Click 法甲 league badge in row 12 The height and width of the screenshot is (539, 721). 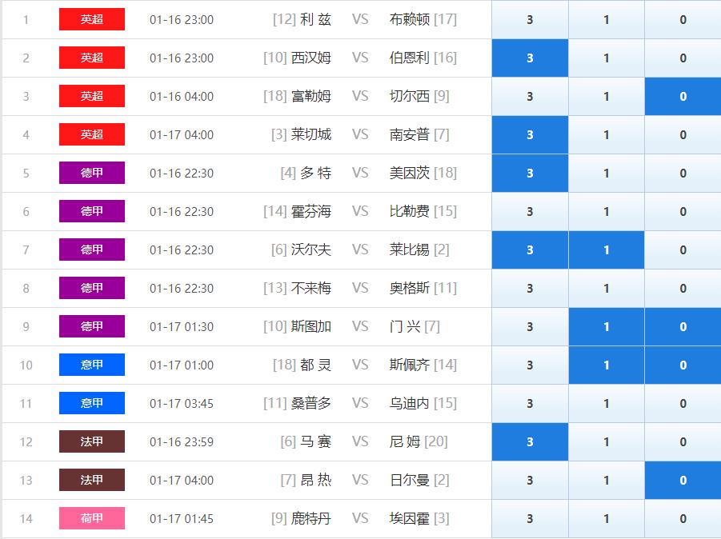(92, 441)
